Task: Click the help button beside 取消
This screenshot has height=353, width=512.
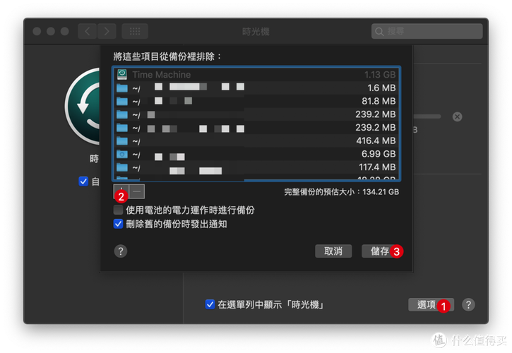Action: [121, 251]
